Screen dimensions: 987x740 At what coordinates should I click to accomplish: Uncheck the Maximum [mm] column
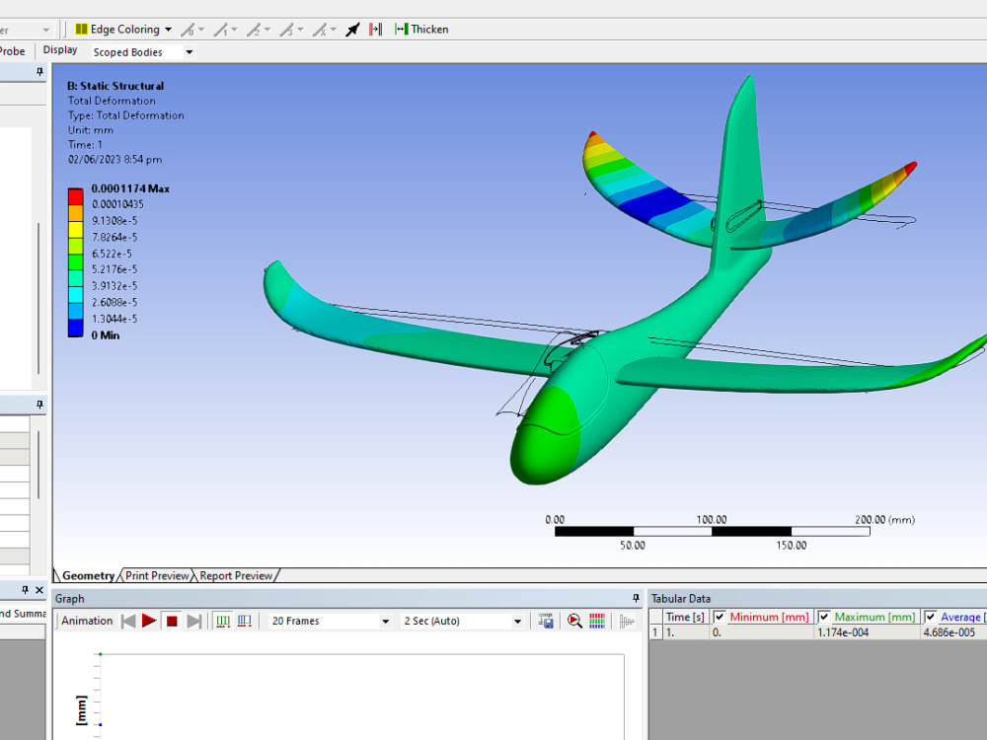(x=824, y=616)
